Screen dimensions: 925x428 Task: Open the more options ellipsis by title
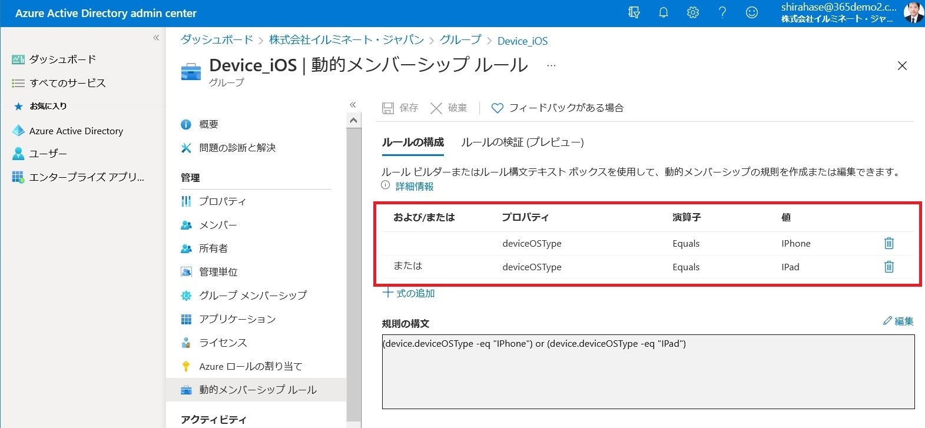click(551, 65)
